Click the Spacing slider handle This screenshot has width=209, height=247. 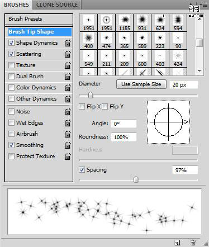pos(136,179)
